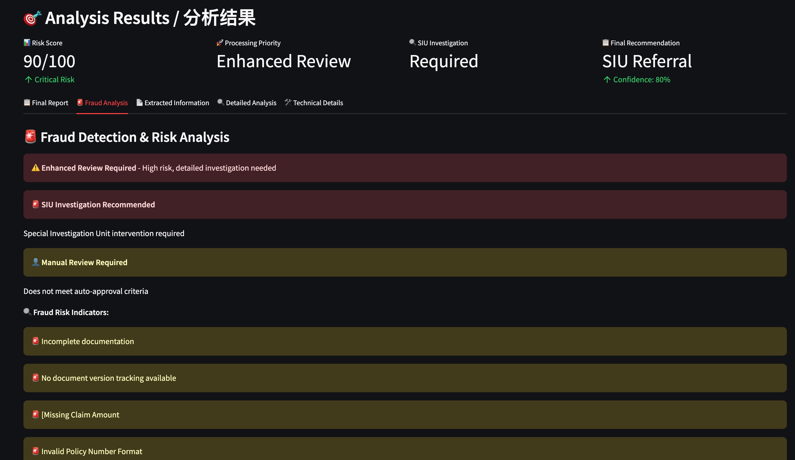Click the Processing Priority rocket icon
This screenshot has height=460, width=795.
(x=220, y=43)
